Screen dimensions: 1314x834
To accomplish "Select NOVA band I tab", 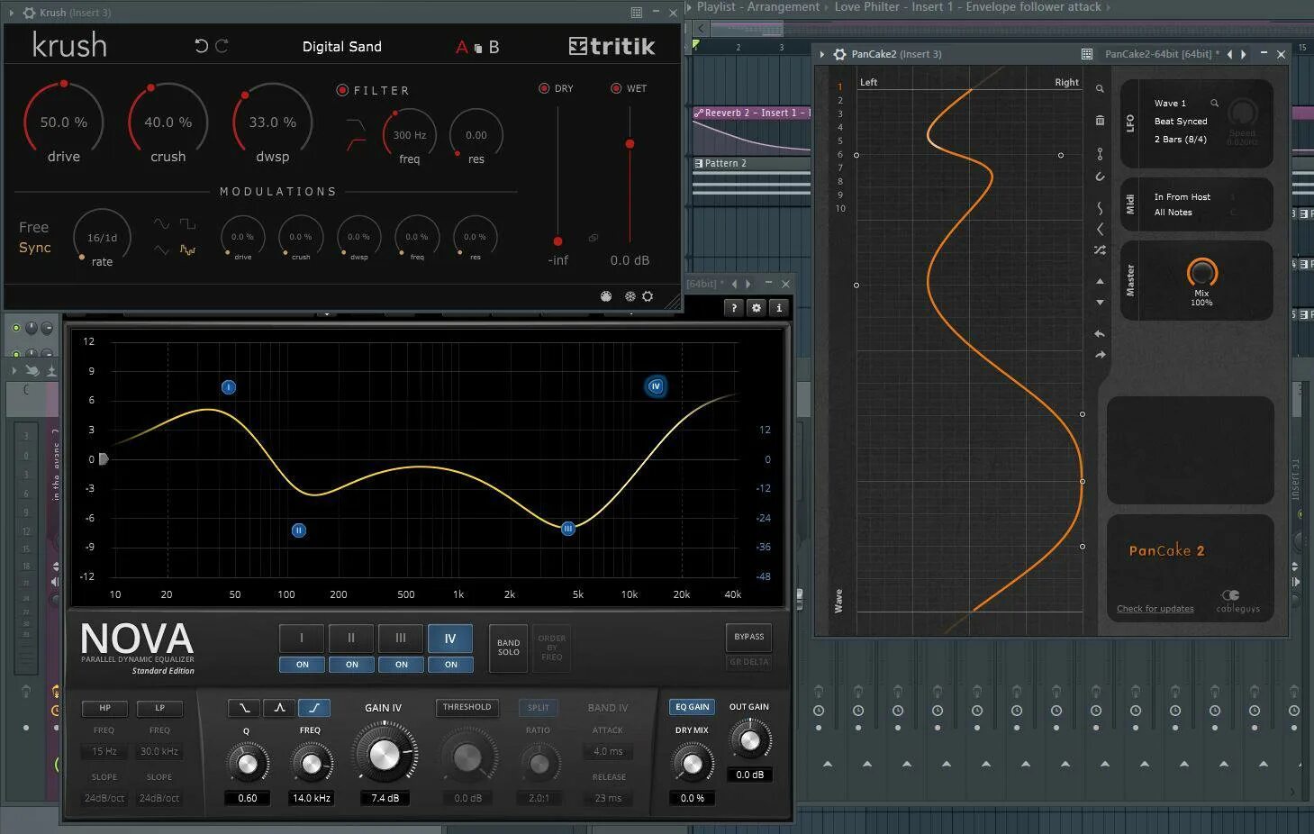I will point(302,639).
